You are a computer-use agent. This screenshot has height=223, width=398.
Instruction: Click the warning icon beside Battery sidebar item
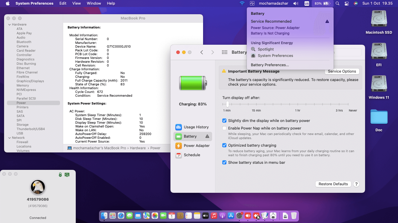coord(207,136)
